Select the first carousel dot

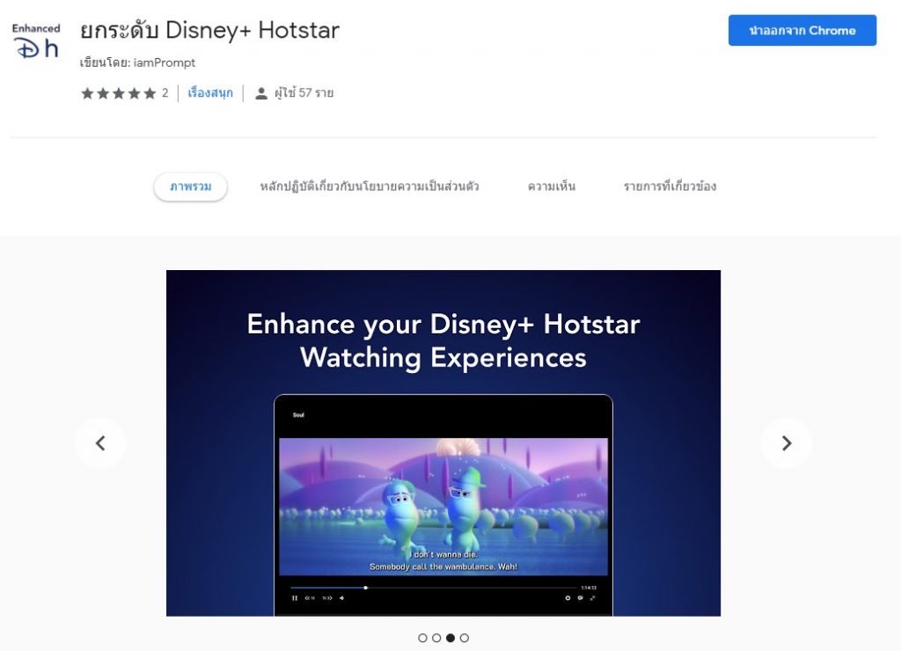[x=423, y=638]
